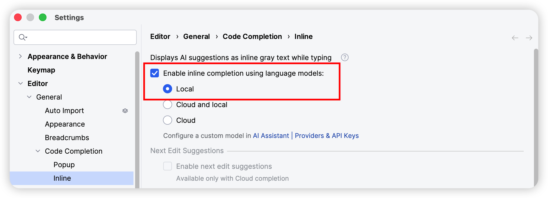Click the green zoom window button

click(43, 17)
